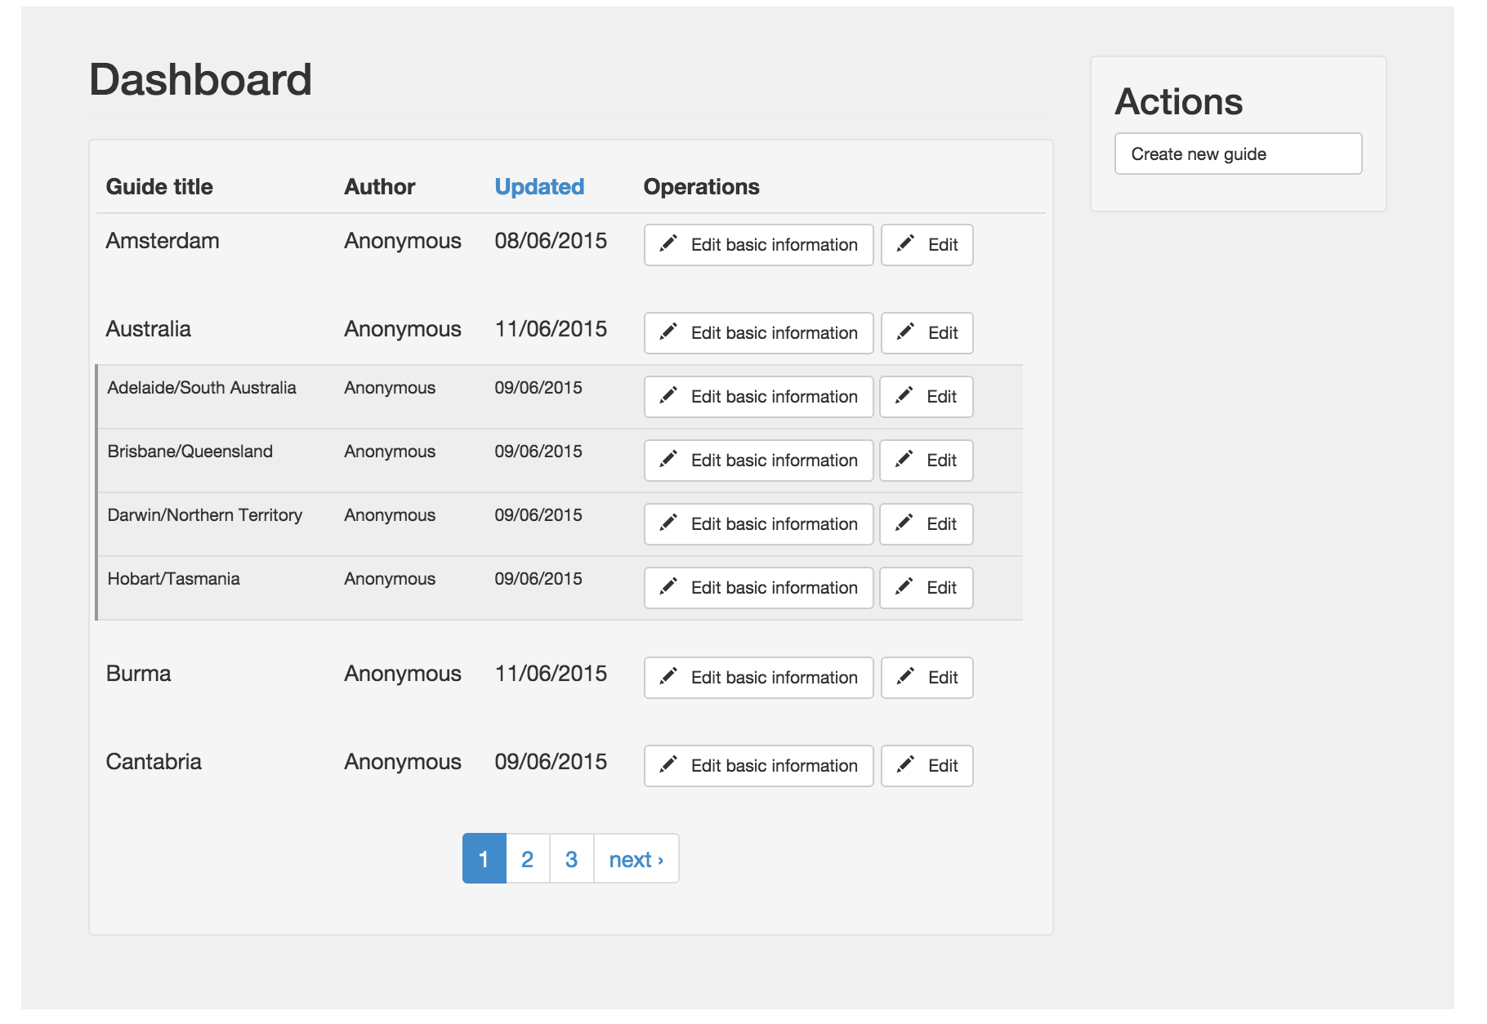Switch to page 2 of the guide list
This screenshot has height=1024, width=1487.
click(x=527, y=858)
